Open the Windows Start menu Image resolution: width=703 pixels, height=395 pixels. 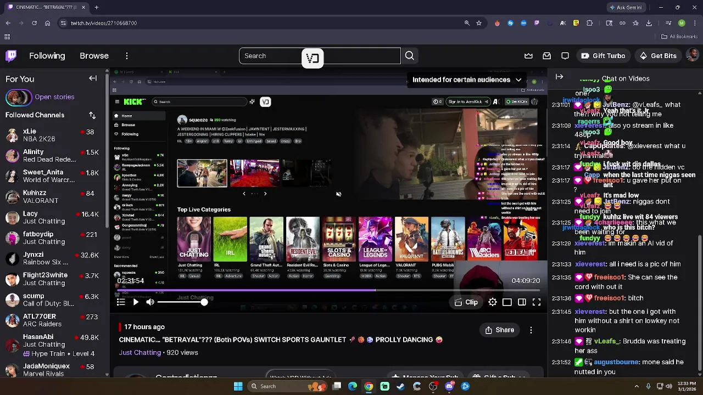pyautogui.click(x=238, y=386)
